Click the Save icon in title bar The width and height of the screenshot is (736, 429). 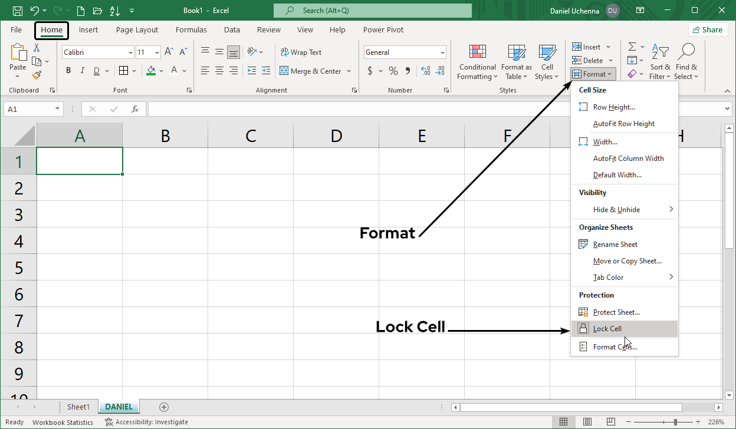click(18, 11)
